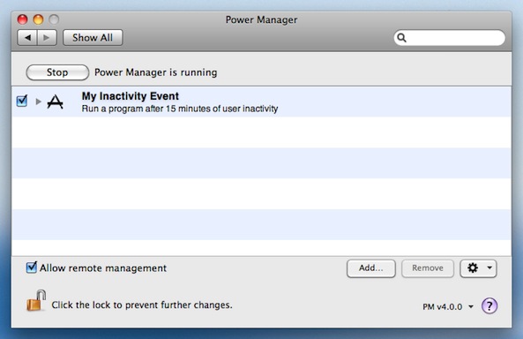This screenshot has height=339, width=523.
Task: Focus the search input field
Action: tap(449, 38)
